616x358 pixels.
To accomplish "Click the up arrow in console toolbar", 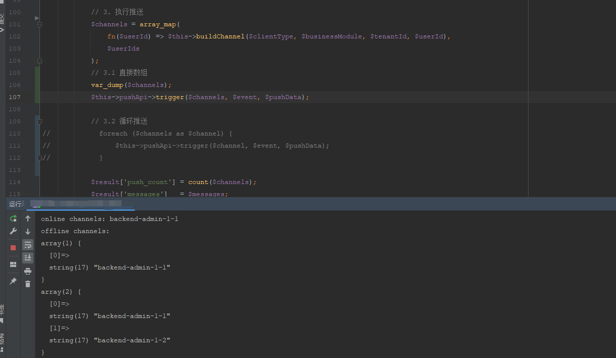I will (x=28, y=218).
